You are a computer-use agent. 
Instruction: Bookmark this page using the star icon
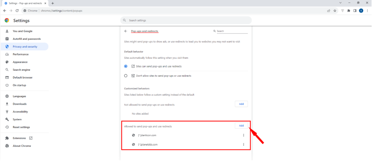tap(335, 11)
